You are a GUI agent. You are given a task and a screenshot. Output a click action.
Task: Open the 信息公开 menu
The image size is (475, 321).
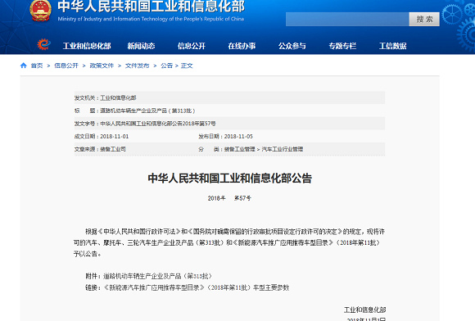click(192, 46)
